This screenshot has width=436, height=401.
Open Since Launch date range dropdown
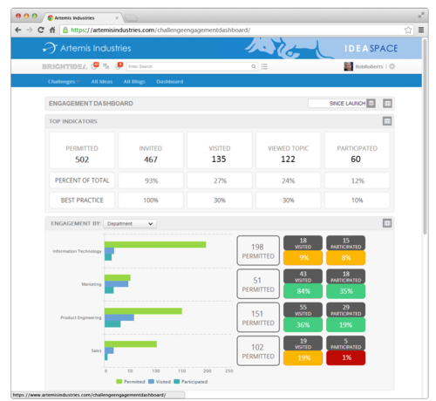click(x=342, y=104)
